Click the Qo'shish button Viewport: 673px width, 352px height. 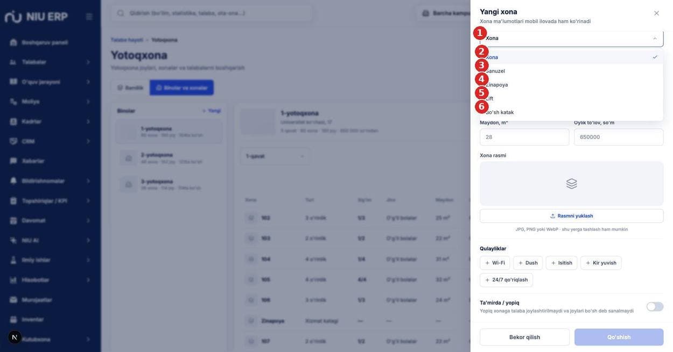tap(619, 337)
